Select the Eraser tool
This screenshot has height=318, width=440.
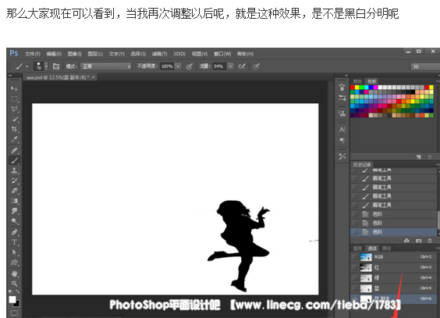14,191
